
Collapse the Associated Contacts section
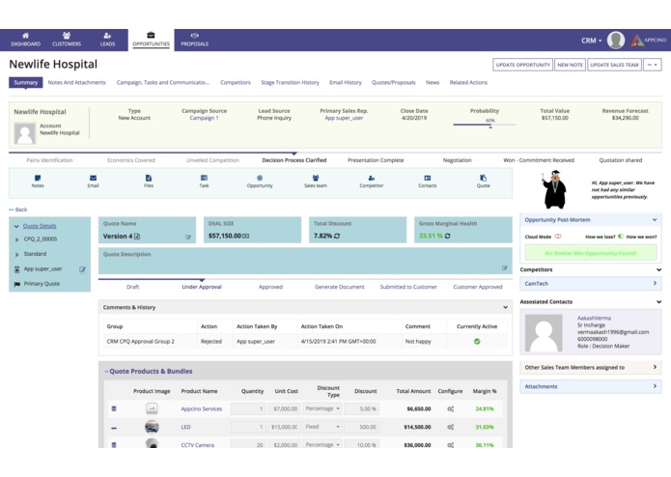tap(658, 301)
